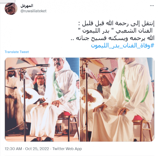
Task: Open the Twitter Web App source label
Action: [x=67, y=149]
